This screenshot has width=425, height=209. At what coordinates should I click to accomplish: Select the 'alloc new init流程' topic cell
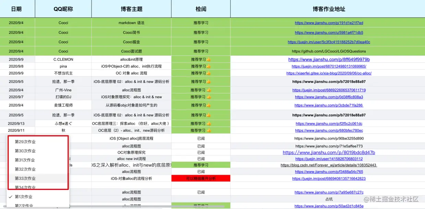point(132,159)
